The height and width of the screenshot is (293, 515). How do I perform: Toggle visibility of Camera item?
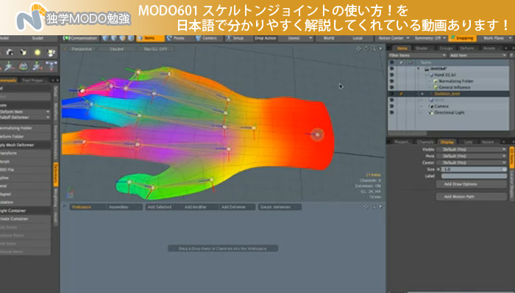click(x=391, y=106)
